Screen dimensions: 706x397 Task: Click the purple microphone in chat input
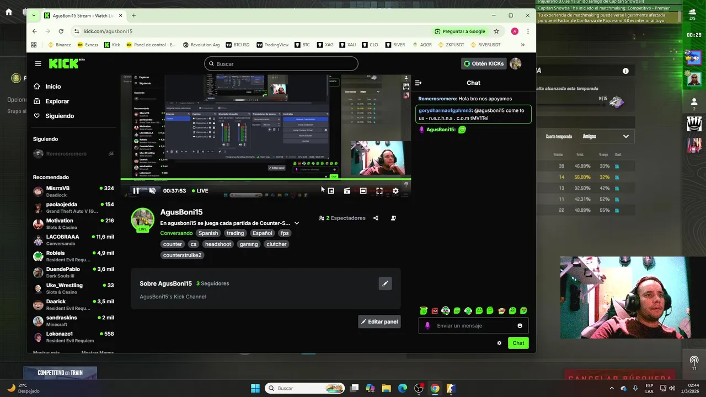click(x=427, y=326)
